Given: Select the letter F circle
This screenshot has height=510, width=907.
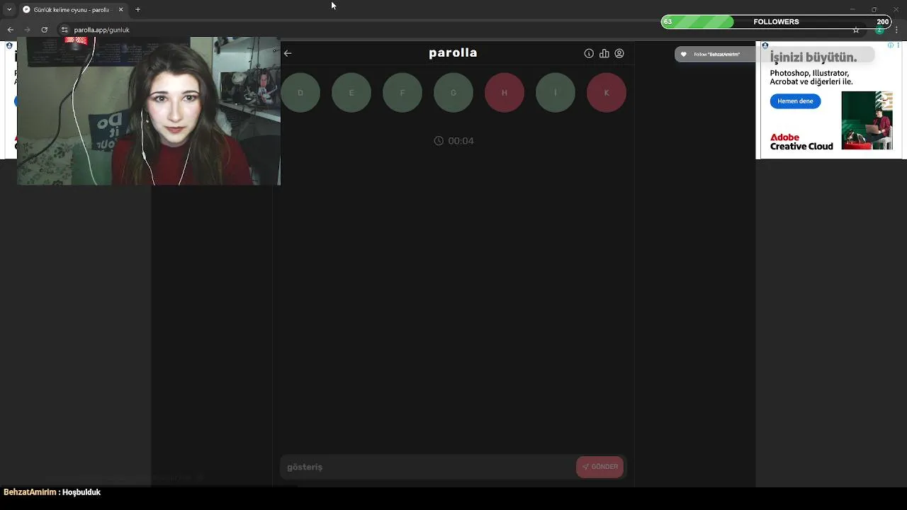Looking at the screenshot, I should (x=402, y=93).
